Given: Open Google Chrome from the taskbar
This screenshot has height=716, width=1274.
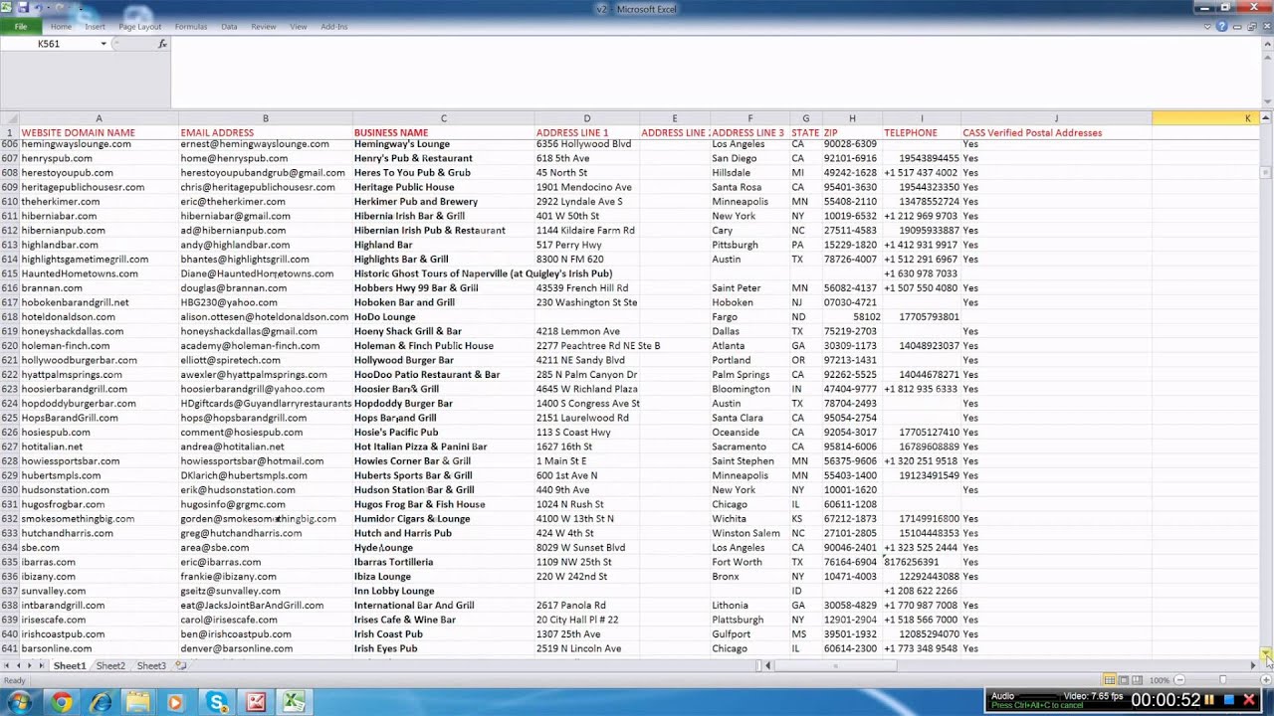Looking at the screenshot, I should tap(62, 702).
